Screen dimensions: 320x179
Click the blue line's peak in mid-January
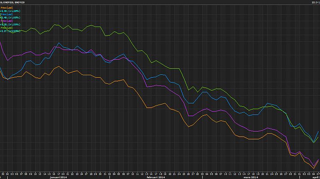tap(59, 43)
